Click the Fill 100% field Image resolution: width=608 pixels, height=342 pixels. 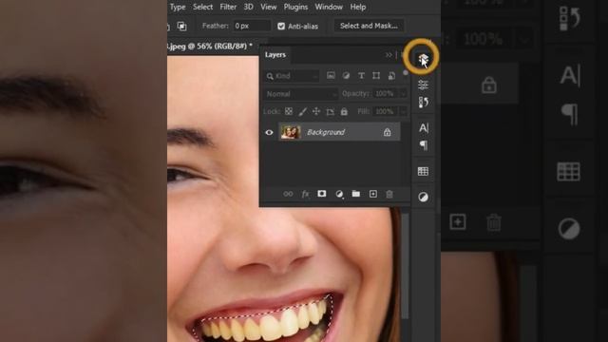(385, 112)
